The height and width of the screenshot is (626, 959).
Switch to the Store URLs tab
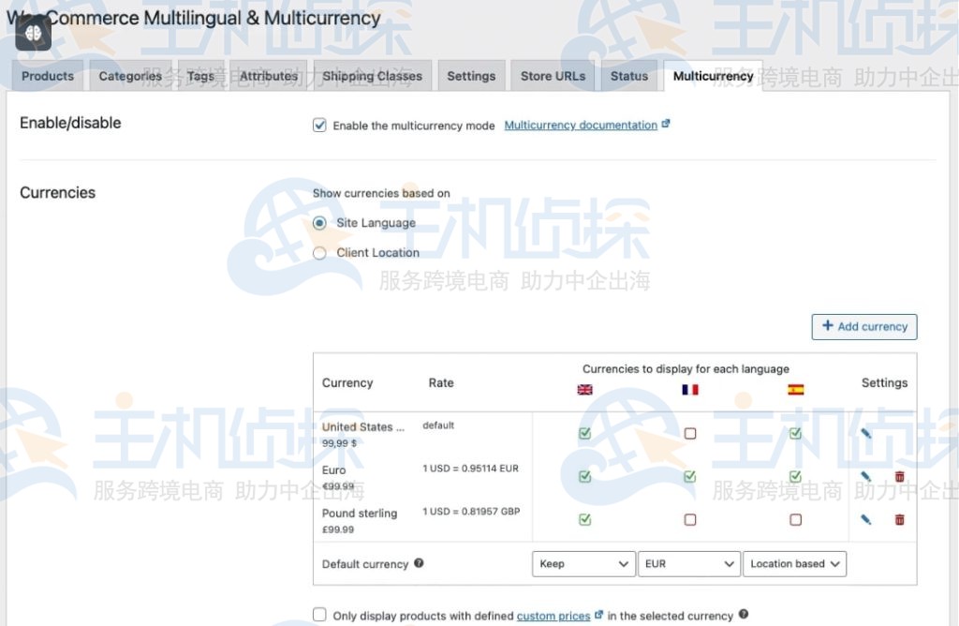pos(553,76)
